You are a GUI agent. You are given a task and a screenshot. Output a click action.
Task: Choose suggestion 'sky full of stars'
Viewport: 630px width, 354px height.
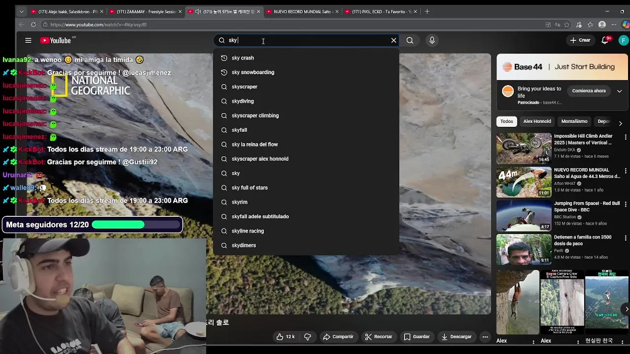coord(306,188)
